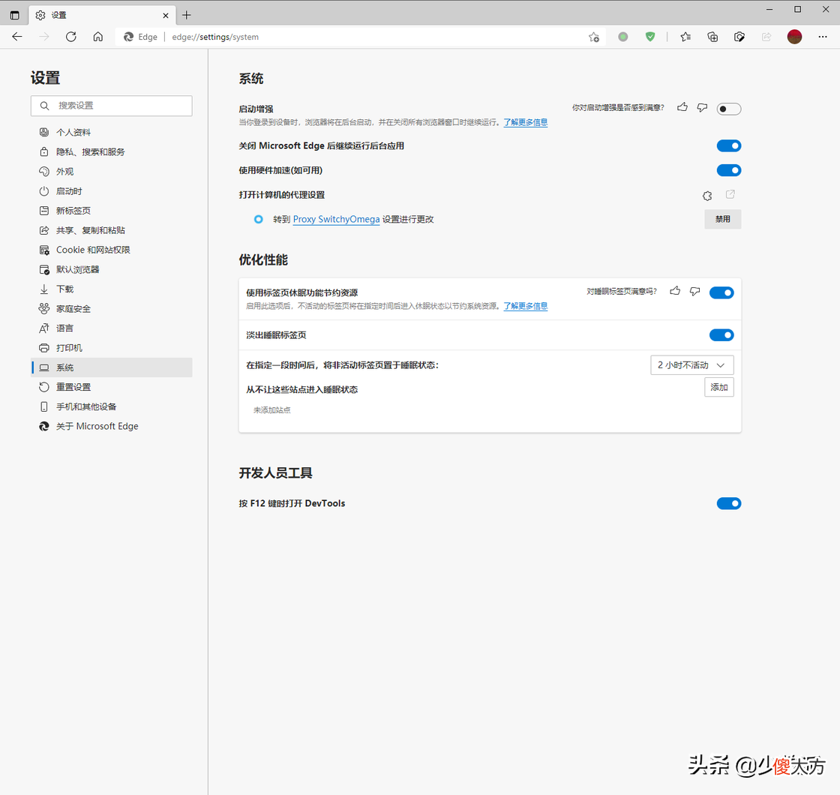This screenshot has height=795, width=840.
Task: Toggle 使用硬件加速 switch
Action: coord(728,170)
